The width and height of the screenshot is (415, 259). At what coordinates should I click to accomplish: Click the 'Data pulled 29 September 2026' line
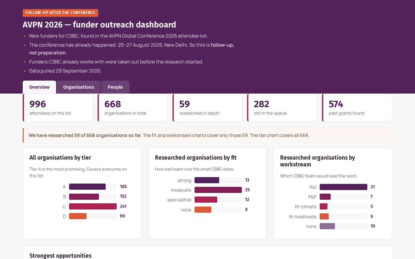65,71
